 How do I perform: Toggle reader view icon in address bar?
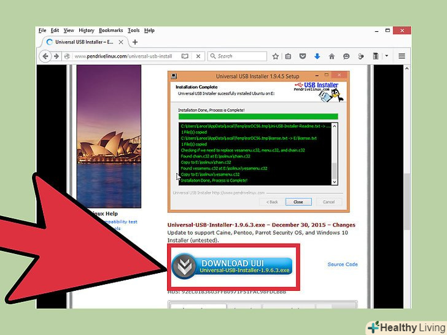click(x=185, y=56)
